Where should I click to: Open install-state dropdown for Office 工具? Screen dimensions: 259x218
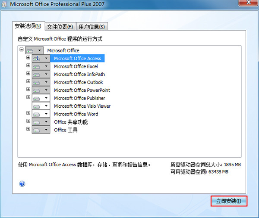41,130
